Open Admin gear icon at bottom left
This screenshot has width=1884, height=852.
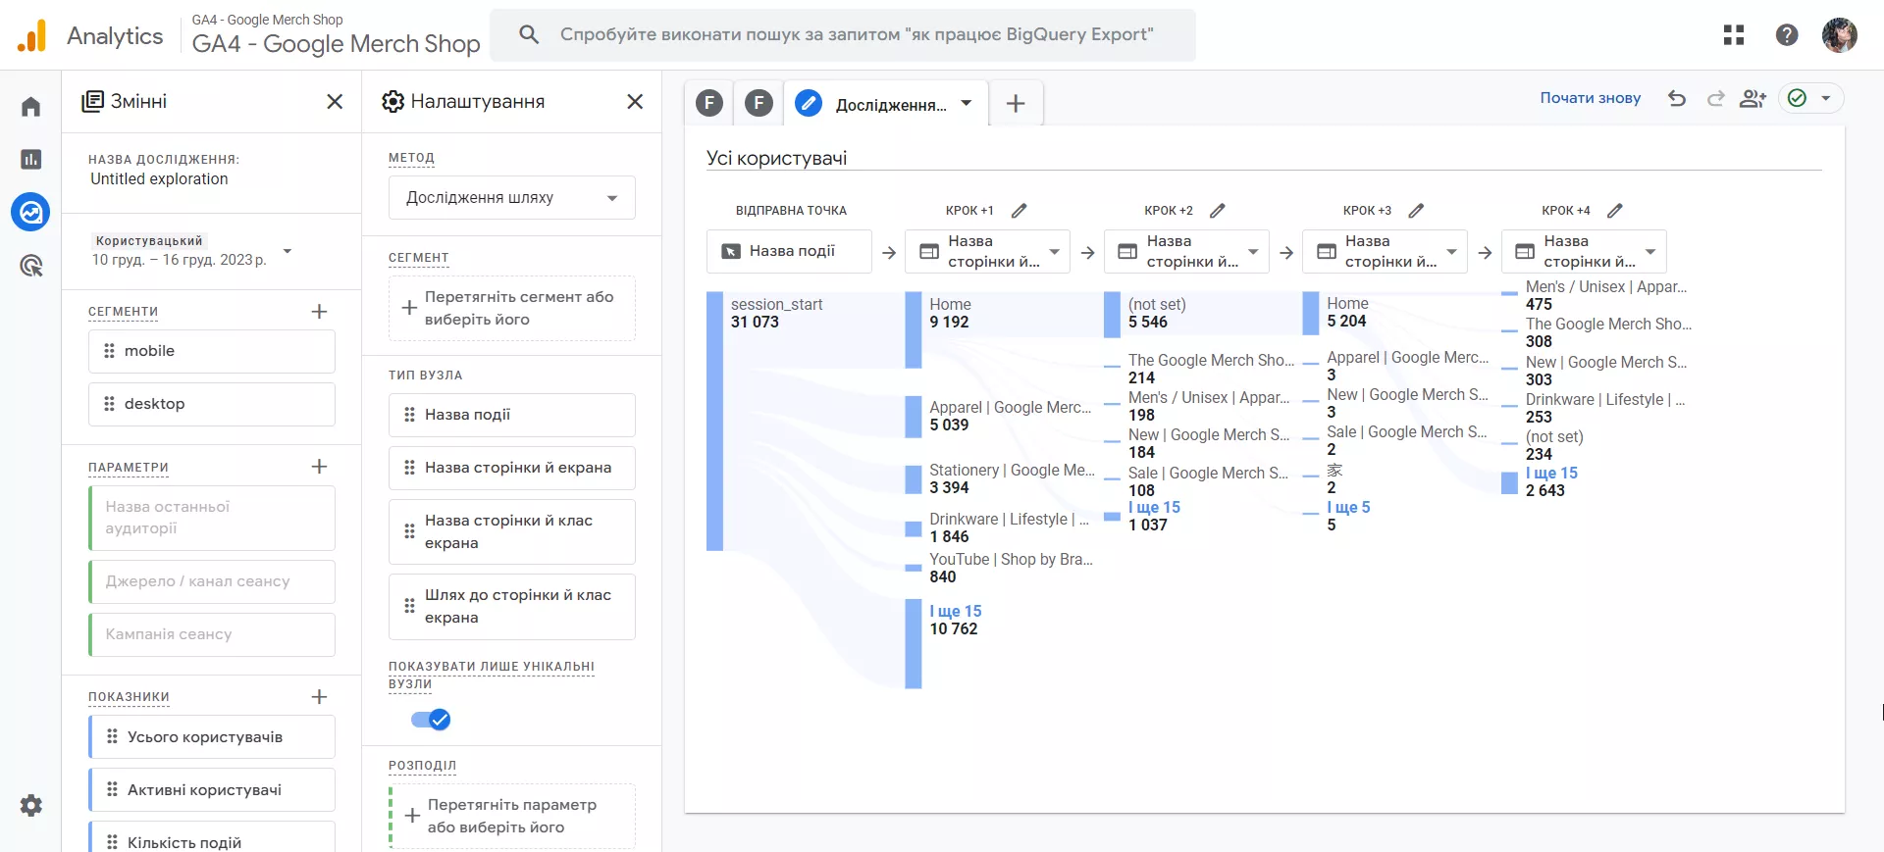(x=31, y=806)
